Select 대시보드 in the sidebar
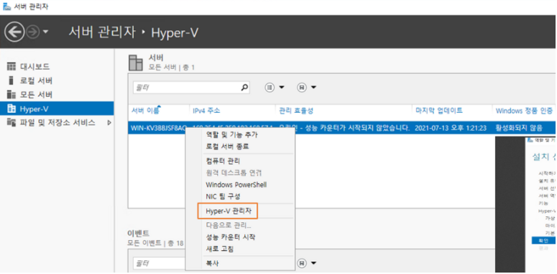The width and height of the screenshot is (557, 274). point(34,66)
